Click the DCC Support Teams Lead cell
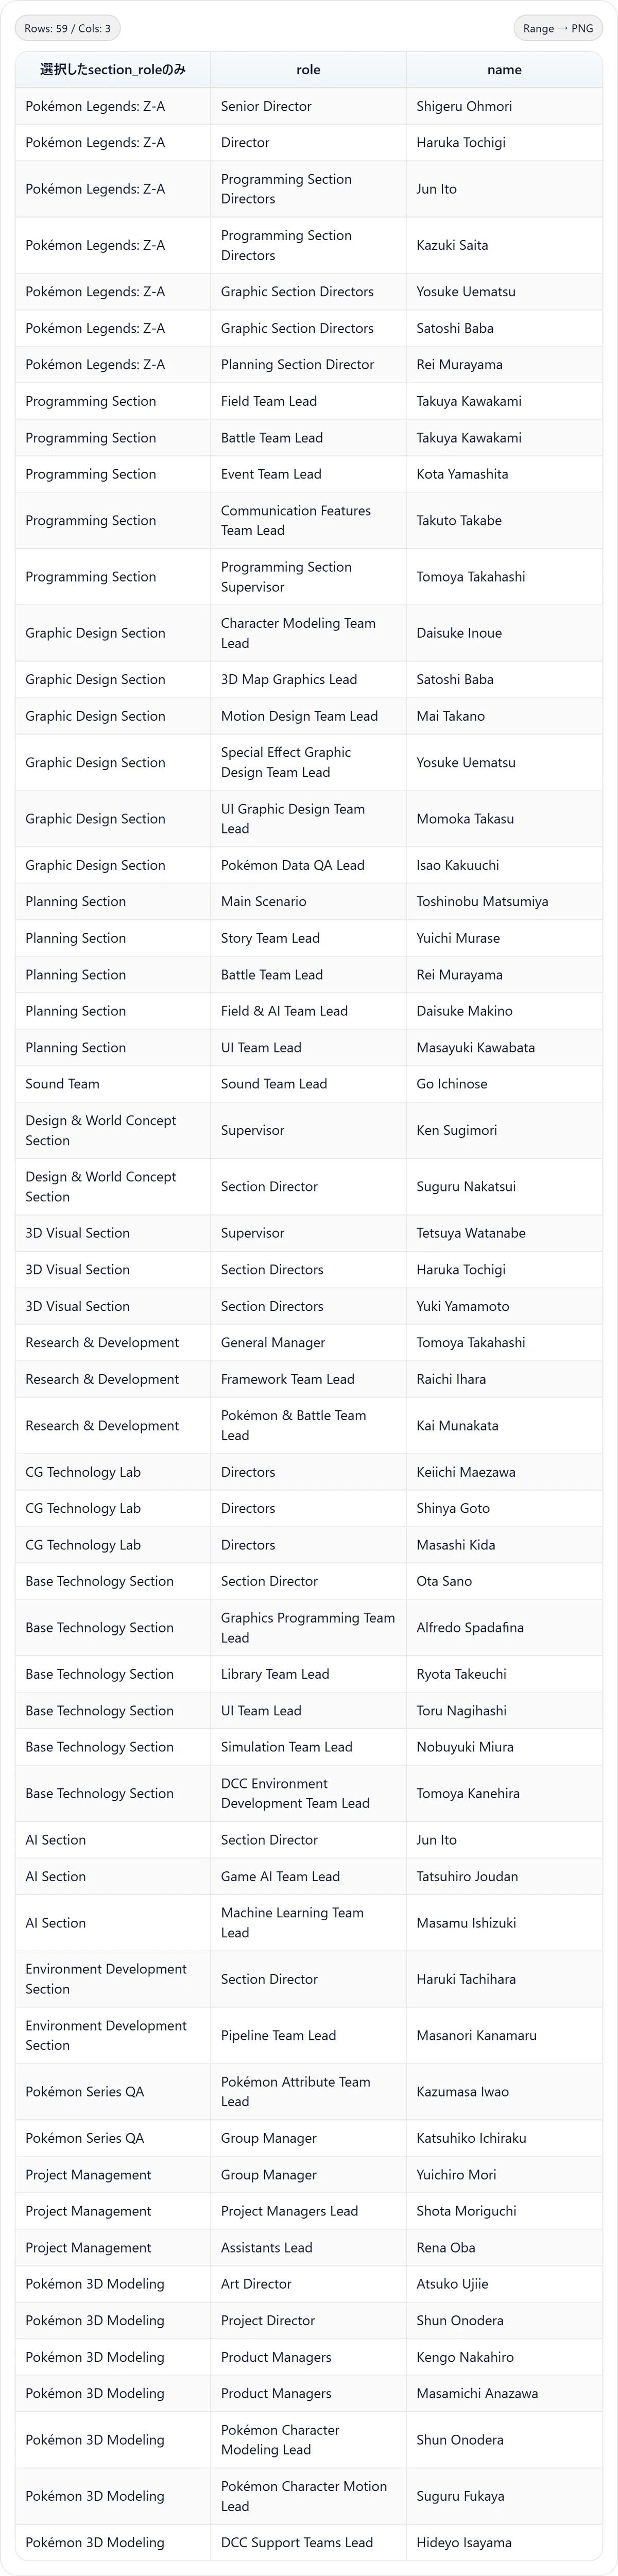This screenshot has width=618, height=2576. tap(308, 2542)
